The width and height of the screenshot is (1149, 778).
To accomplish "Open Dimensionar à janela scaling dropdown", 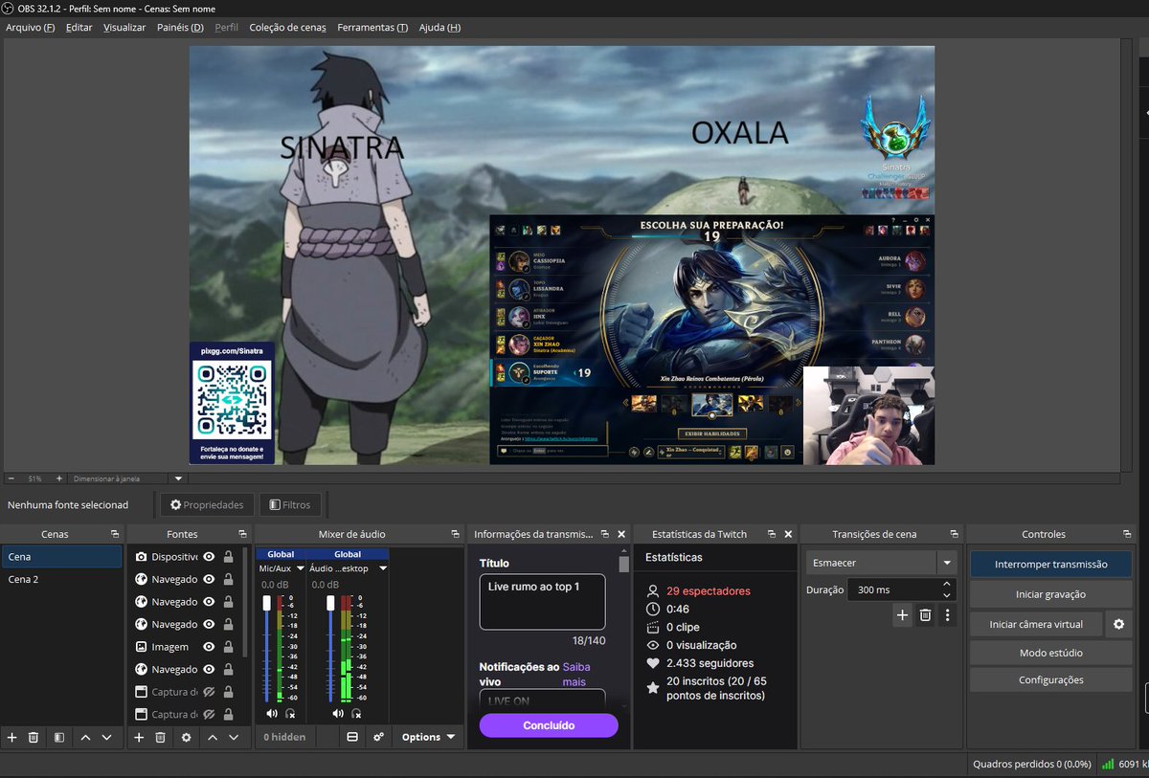I will (x=178, y=478).
